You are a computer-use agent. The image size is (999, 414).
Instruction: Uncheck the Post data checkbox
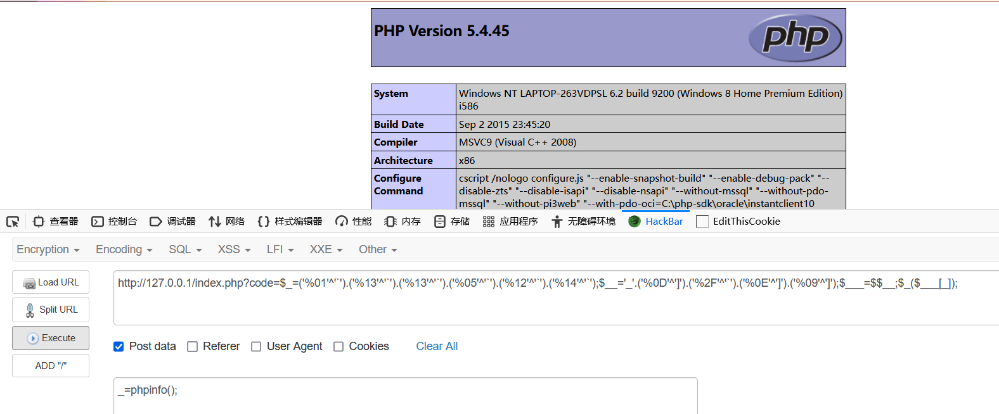[119, 346]
